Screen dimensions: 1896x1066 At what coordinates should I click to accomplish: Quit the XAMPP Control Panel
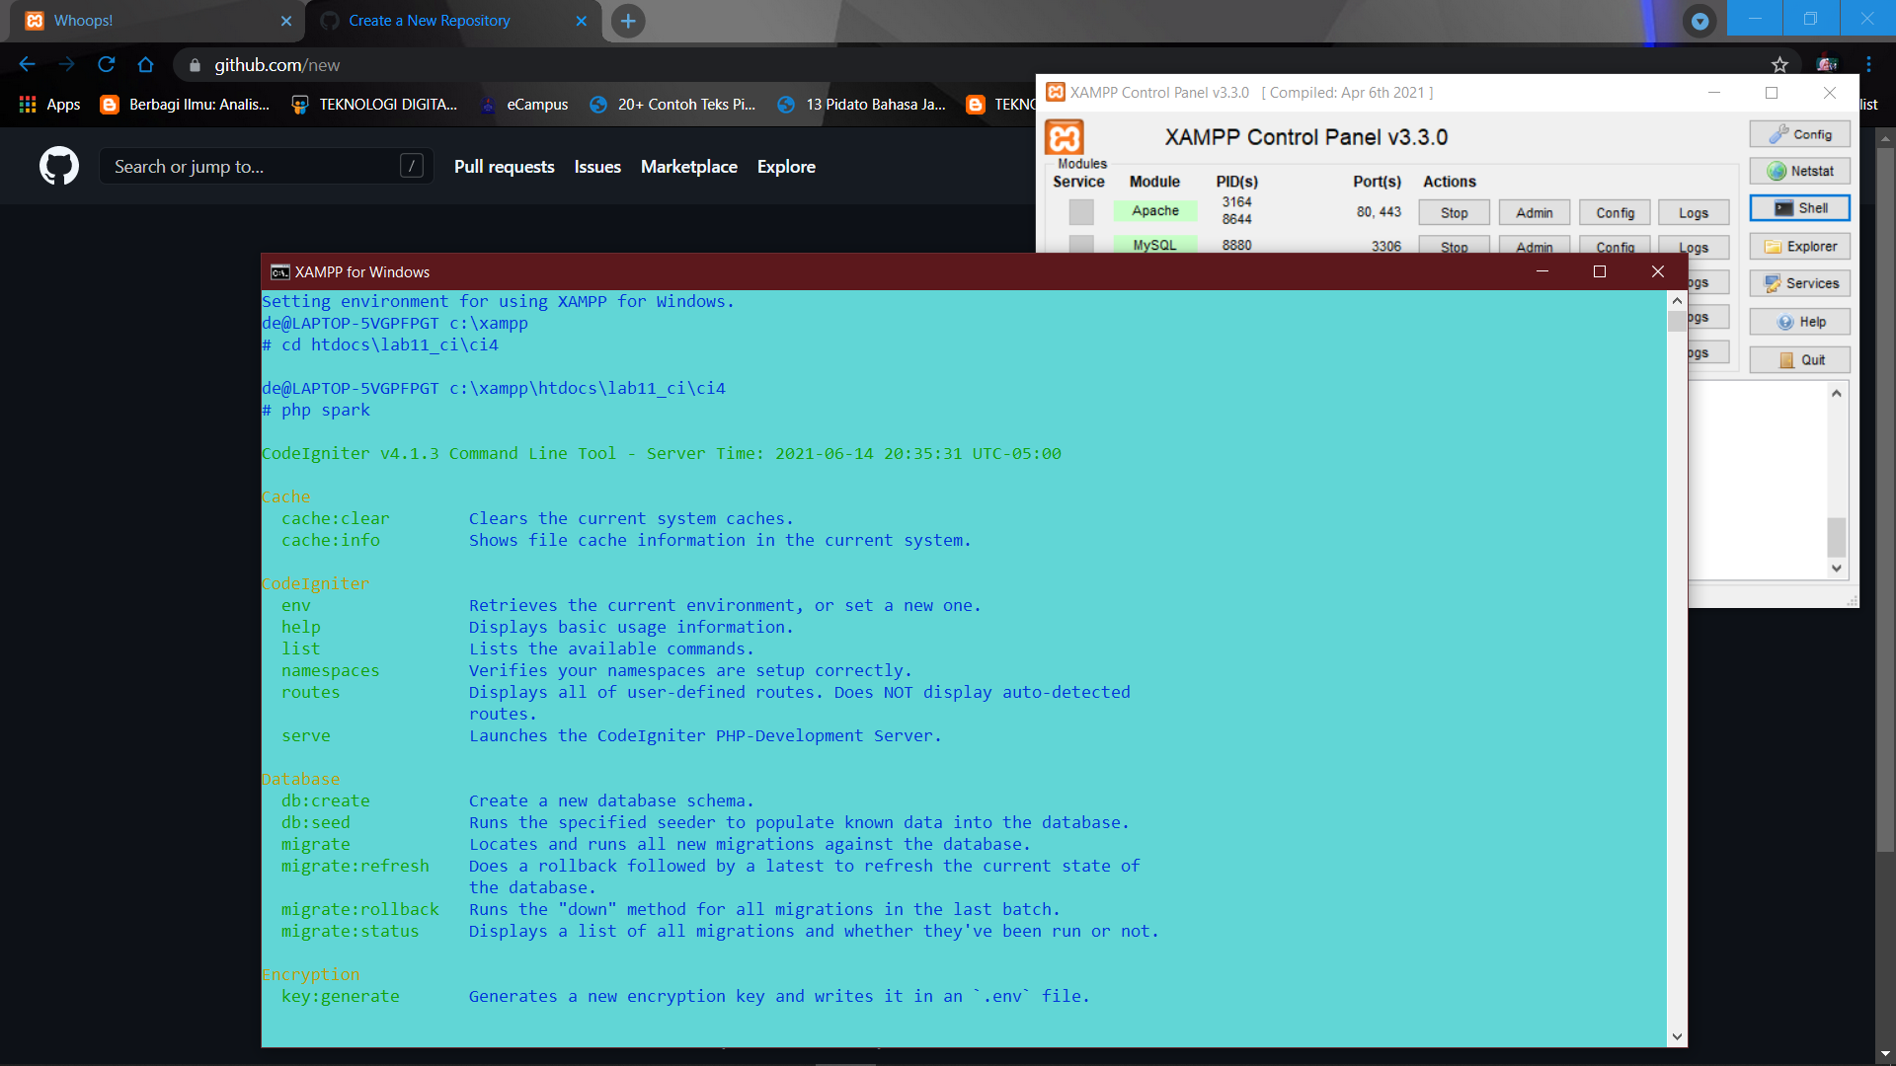pyautogui.click(x=1799, y=358)
